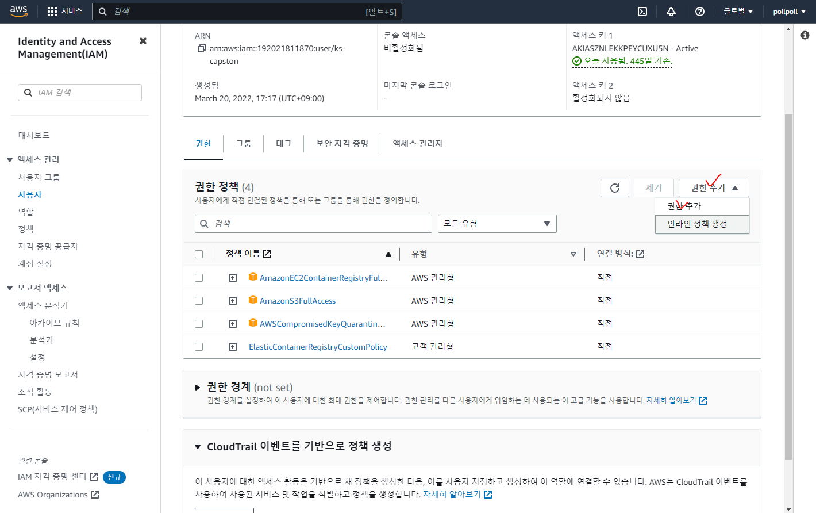
Task: Check the AmazonS3FullAccess row checkbox
Action: click(199, 301)
